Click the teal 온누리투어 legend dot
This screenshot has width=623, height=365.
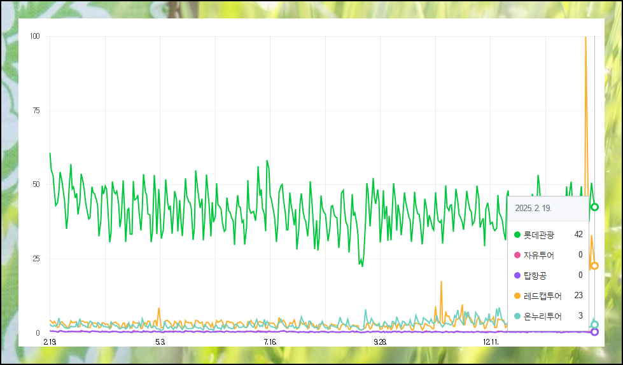[x=517, y=316]
